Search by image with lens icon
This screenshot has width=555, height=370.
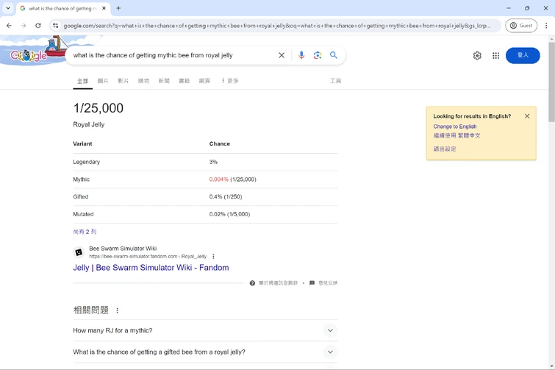pos(318,55)
